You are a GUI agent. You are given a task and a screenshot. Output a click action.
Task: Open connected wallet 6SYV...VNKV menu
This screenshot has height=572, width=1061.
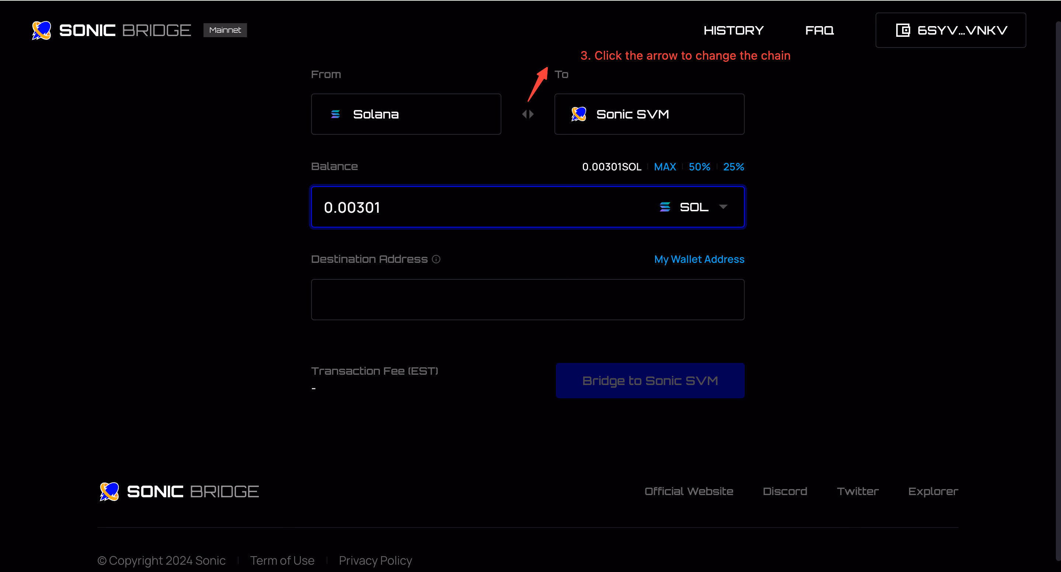pos(951,30)
